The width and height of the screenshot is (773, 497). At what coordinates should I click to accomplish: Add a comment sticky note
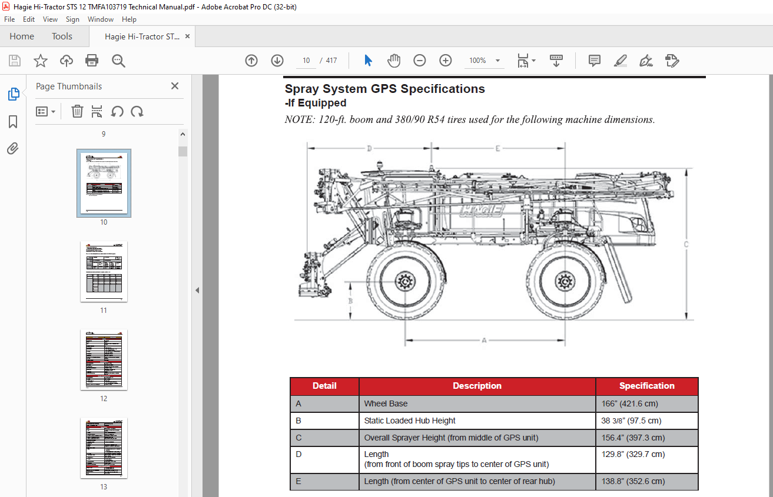point(595,61)
